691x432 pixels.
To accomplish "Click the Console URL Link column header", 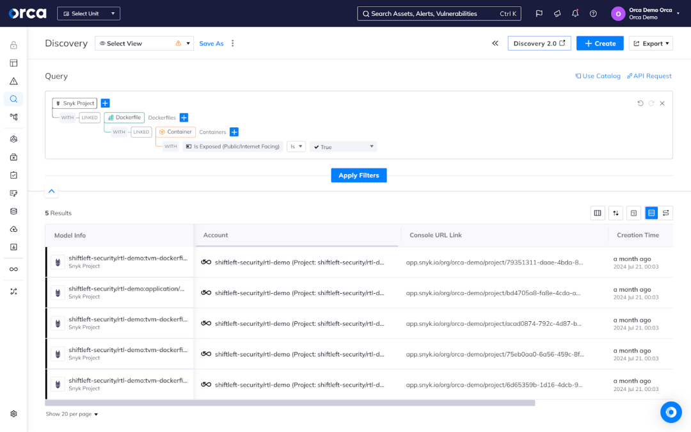I will coord(436,236).
